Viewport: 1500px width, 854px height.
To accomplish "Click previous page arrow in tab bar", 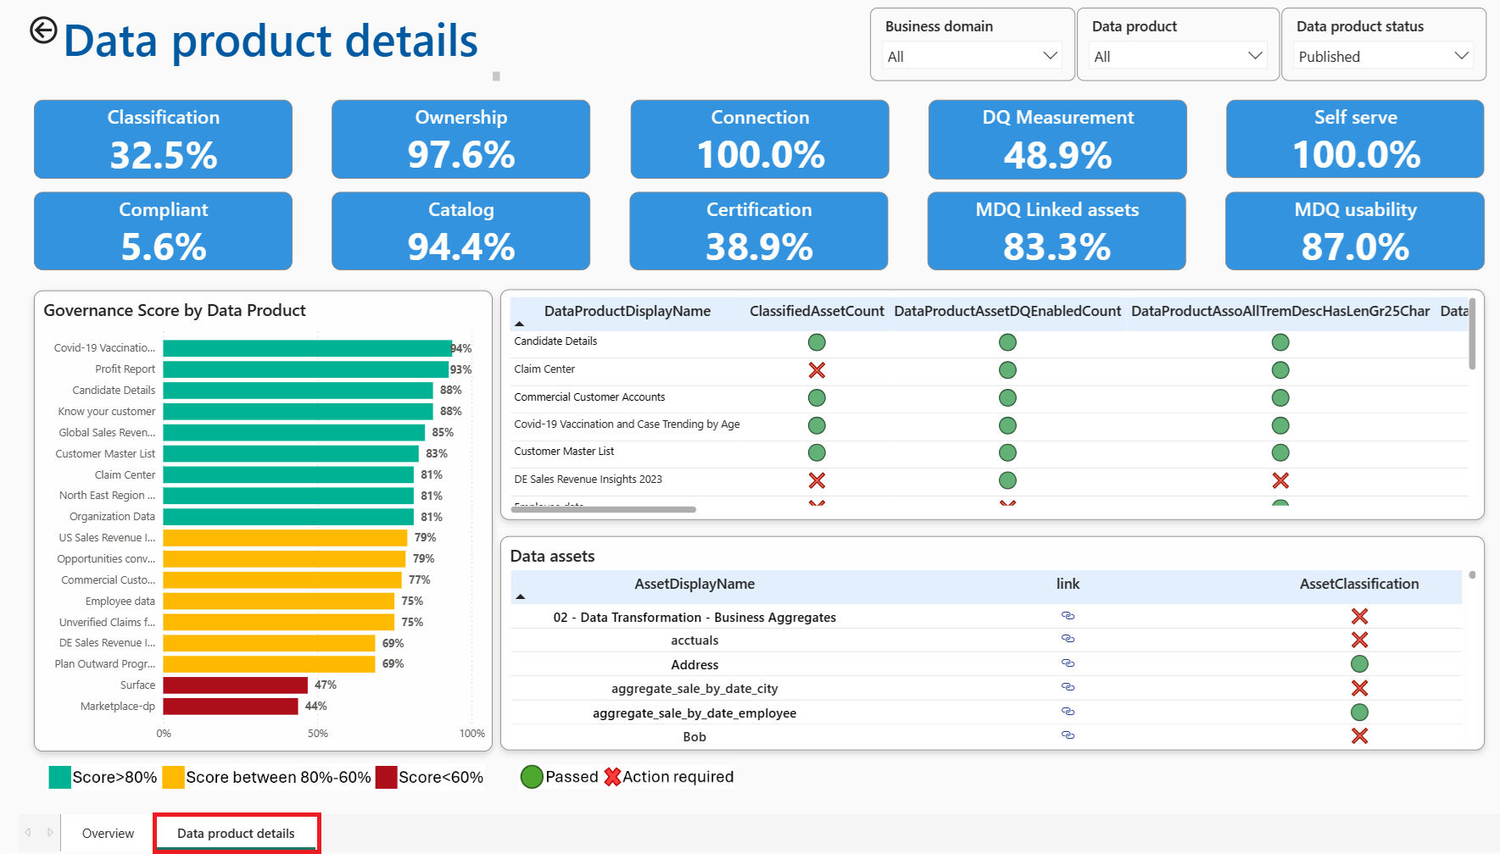I will click(28, 833).
